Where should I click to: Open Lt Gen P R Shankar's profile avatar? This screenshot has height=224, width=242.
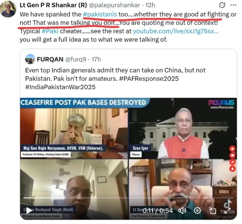click(8, 9)
